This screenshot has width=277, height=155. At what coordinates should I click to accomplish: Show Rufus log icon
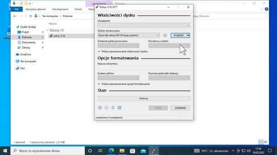coord(119,108)
